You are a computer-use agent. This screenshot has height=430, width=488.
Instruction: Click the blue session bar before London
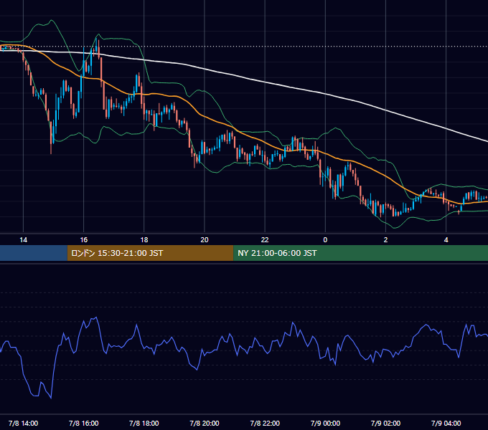[34, 253]
